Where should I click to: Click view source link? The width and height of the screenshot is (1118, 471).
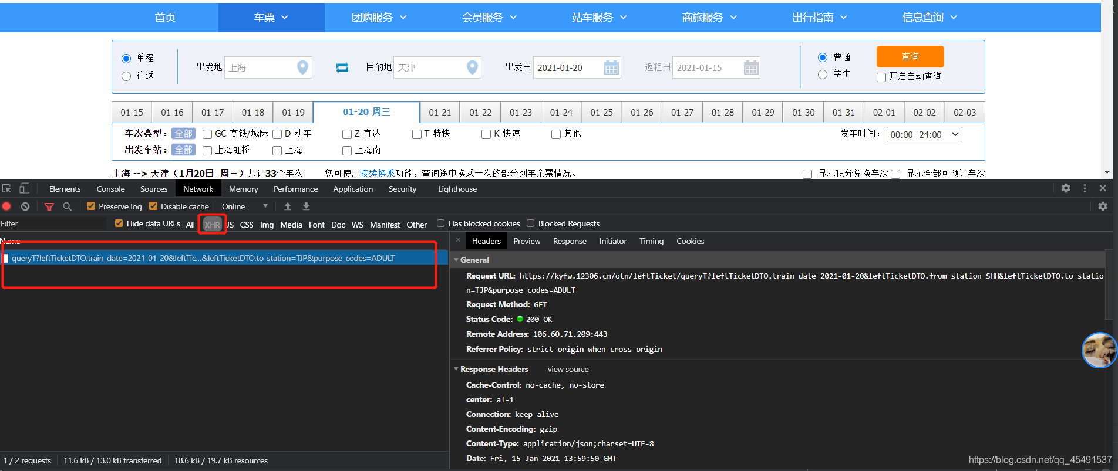568,369
